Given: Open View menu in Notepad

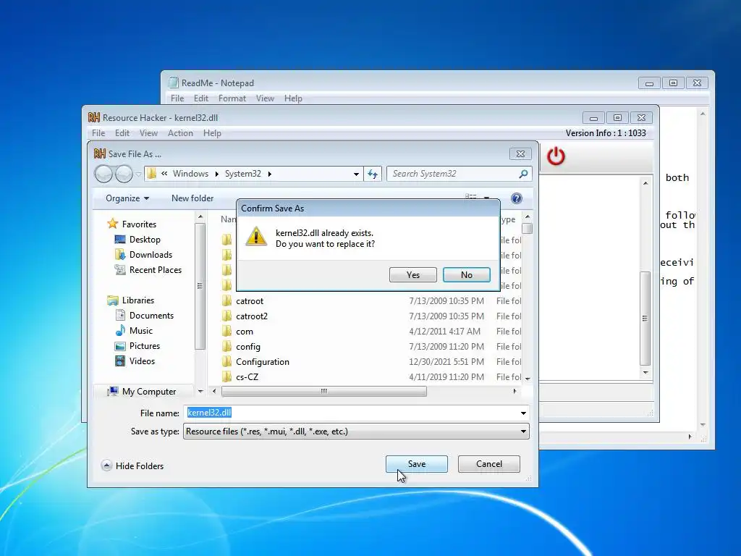Looking at the screenshot, I should point(265,98).
